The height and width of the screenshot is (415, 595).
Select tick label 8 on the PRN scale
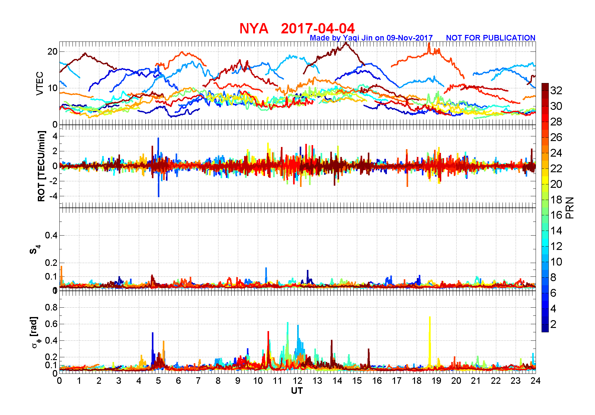click(553, 277)
